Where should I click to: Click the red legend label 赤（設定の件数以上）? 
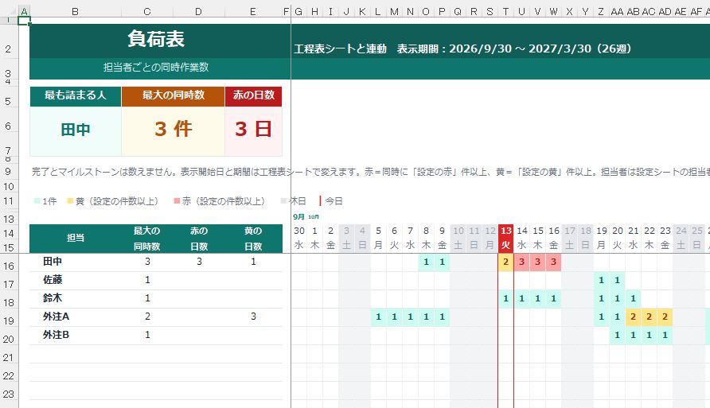[x=224, y=201]
